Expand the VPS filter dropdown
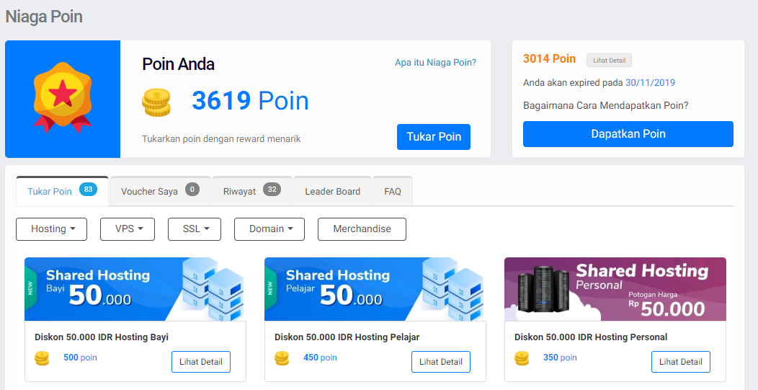The image size is (758, 390). (x=128, y=229)
